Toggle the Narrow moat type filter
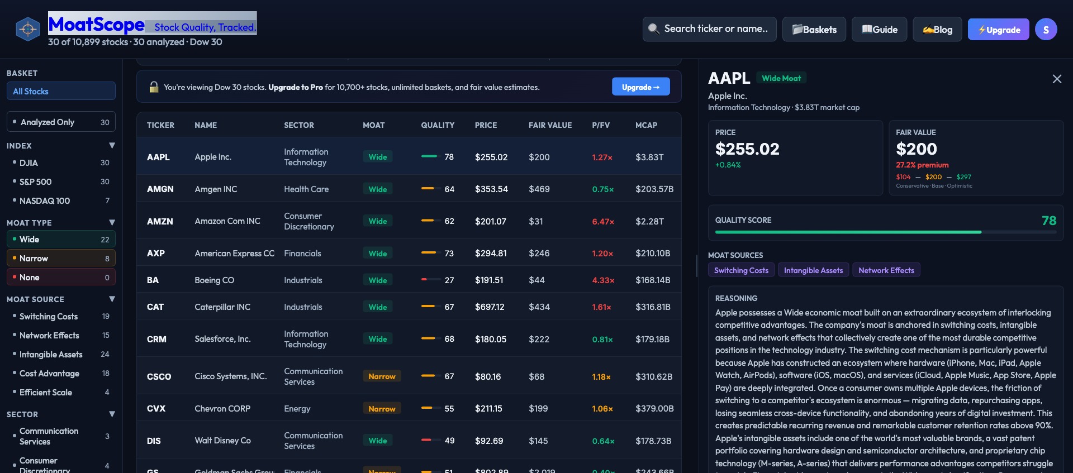Image resolution: width=1073 pixels, height=473 pixels. tap(61, 259)
